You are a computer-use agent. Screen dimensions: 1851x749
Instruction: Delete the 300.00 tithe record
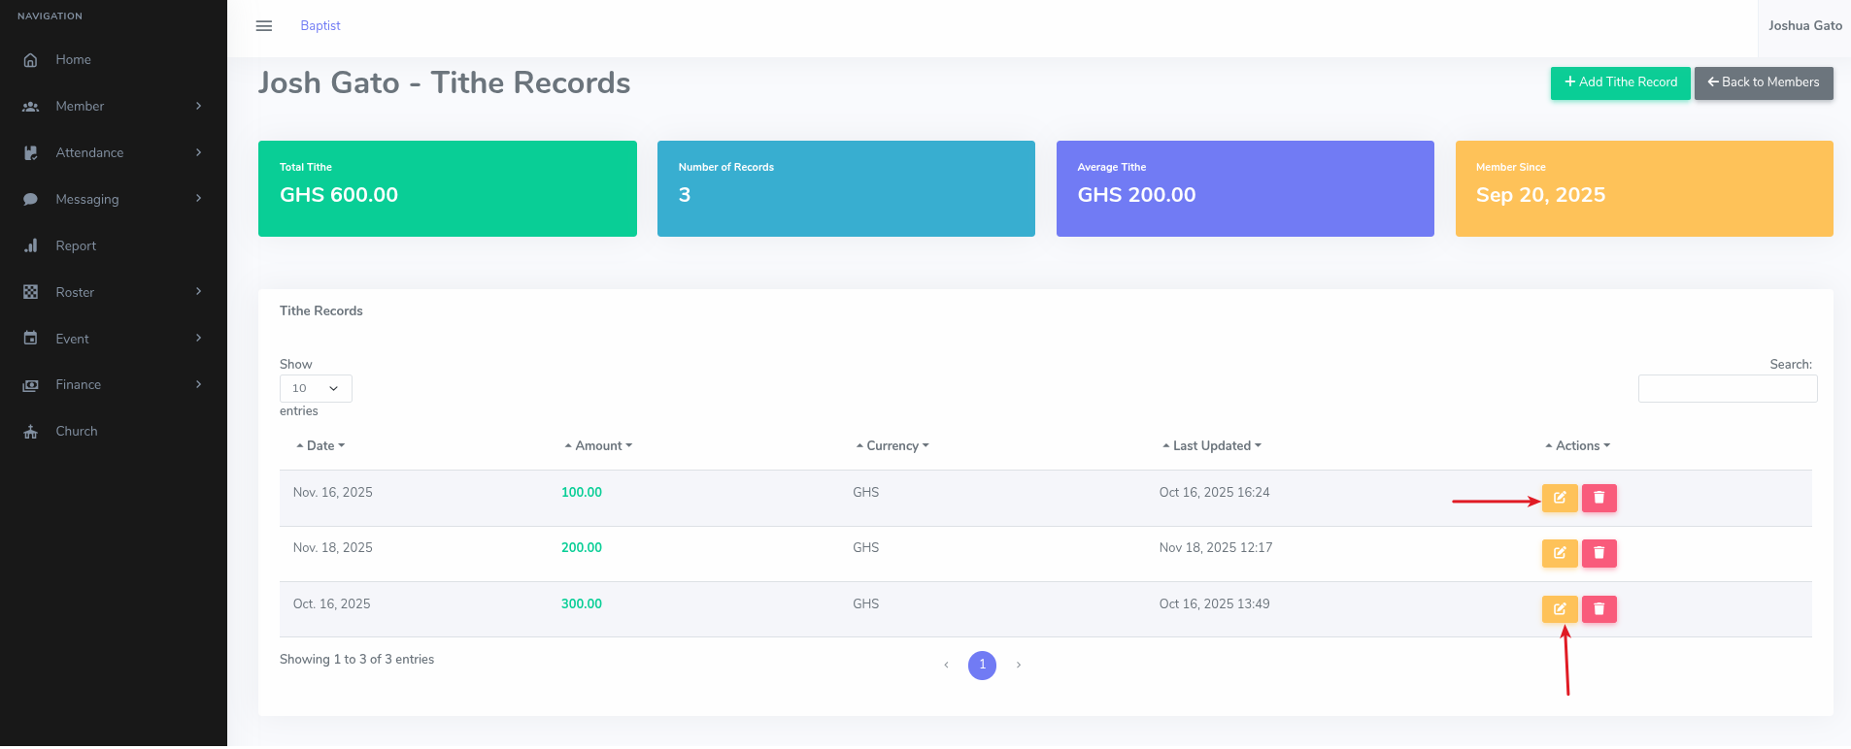point(1599,609)
